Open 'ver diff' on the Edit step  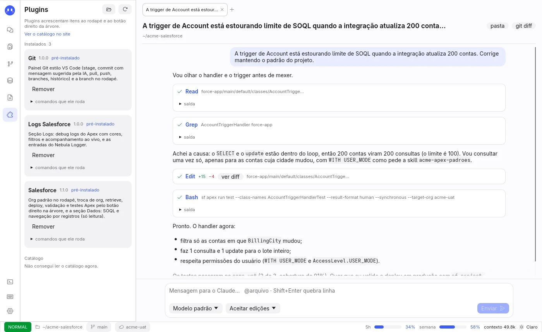click(x=230, y=177)
